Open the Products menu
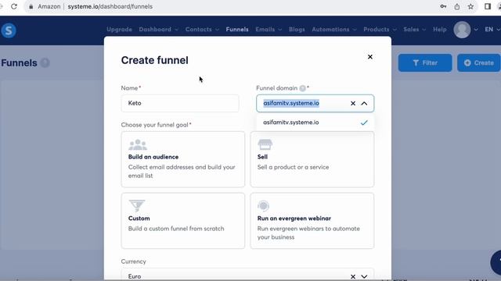 coord(380,30)
